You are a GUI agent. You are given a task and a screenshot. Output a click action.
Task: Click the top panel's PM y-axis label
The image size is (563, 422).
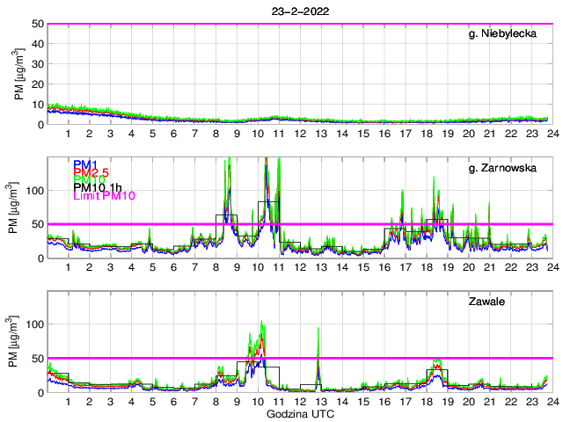[18, 74]
